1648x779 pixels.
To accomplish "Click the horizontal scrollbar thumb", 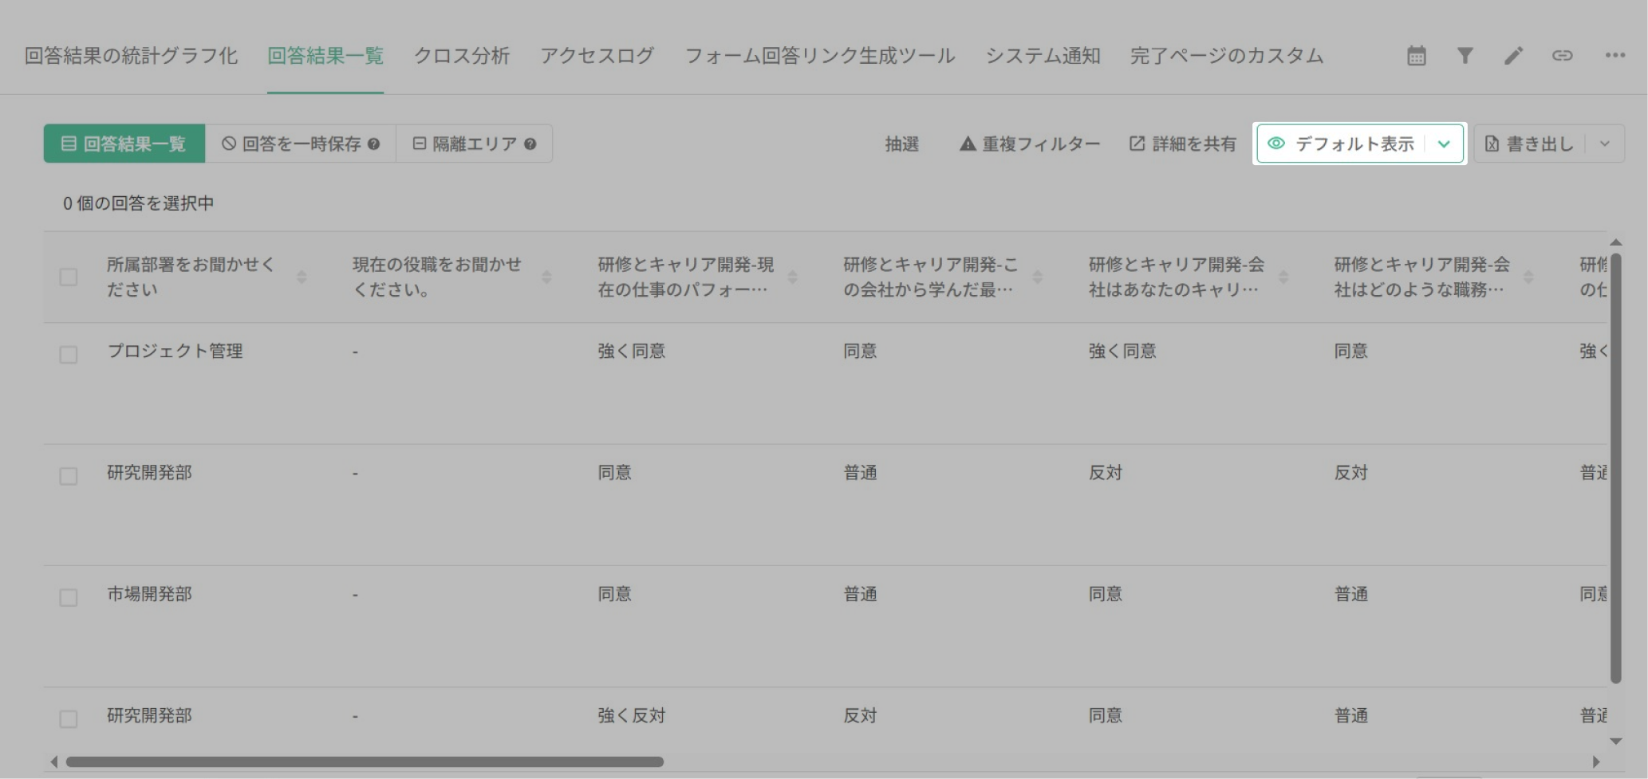I will (x=365, y=761).
